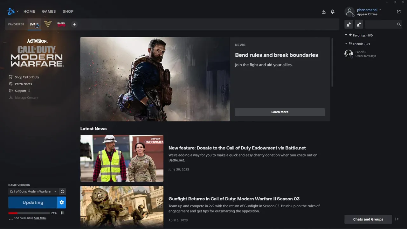Click the Updating button
The width and height of the screenshot is (407, 229).
(33, 202)
